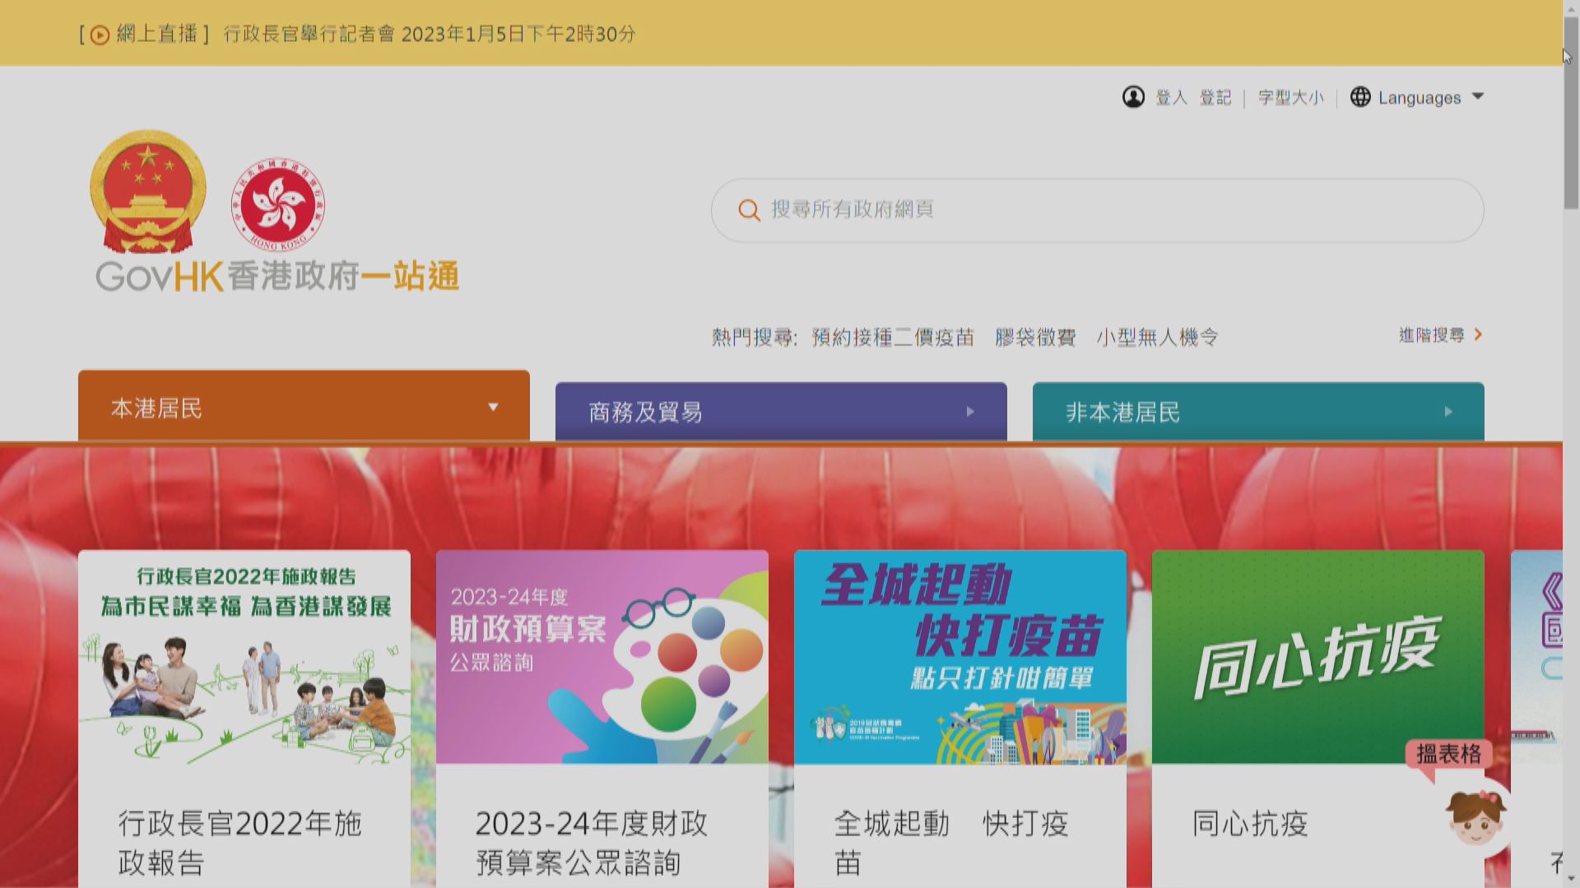Viewport: 1580px width, 888px height.
Task: Click the search magnifier icon
Action: [749, 210]
